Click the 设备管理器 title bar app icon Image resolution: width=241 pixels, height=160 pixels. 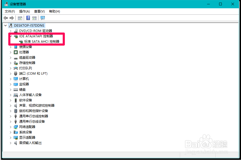coord(6,4)
